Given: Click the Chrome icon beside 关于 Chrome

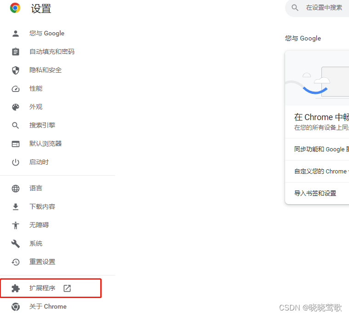Looking at the screenshot, I should (16, 307).
